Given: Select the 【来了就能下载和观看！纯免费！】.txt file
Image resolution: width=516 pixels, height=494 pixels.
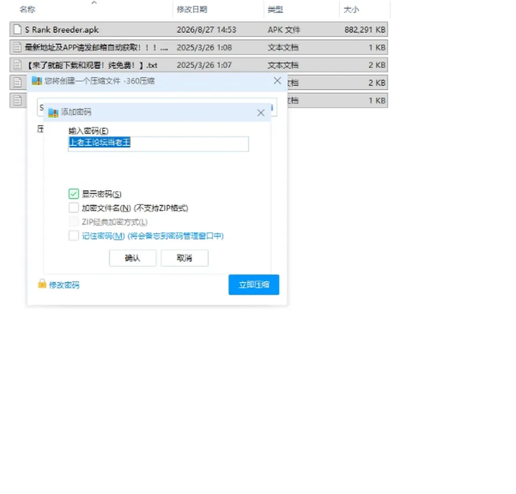Looking at the screenshot, I should pyautogui.click(x=91, y=65).
